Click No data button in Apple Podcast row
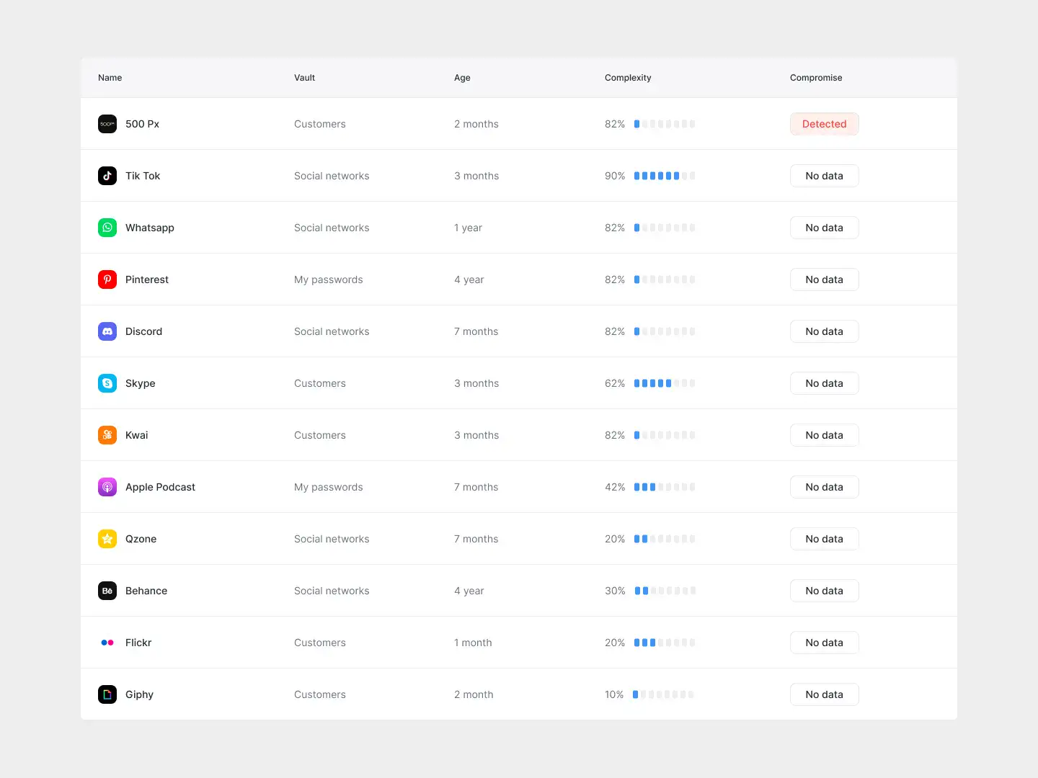This screenshot has width=1038, height=778. pos(824,487)
